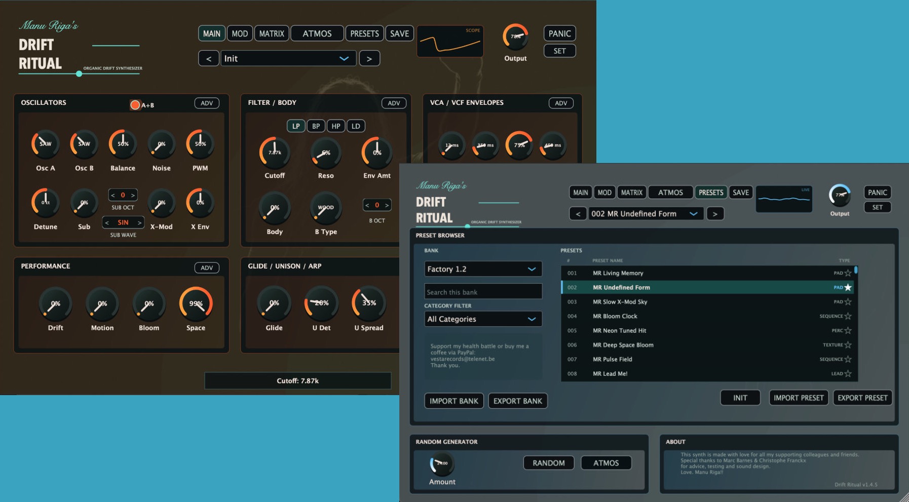Click the Drift knob
This screenshot has height=502, width=909.
[x=56, y=303]
